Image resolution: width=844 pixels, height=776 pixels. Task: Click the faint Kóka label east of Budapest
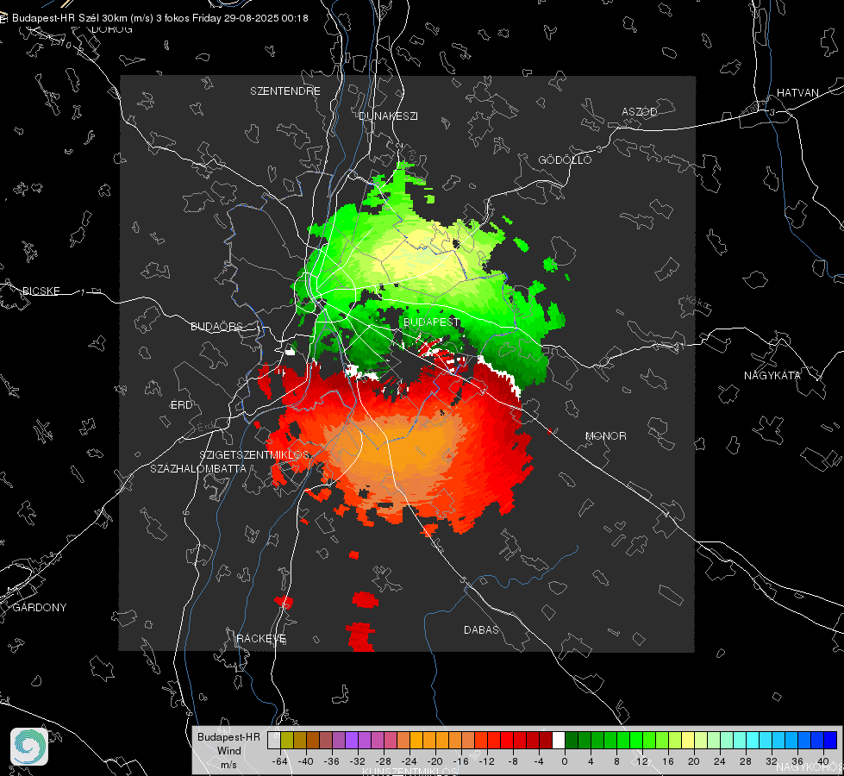pos(697,304)
